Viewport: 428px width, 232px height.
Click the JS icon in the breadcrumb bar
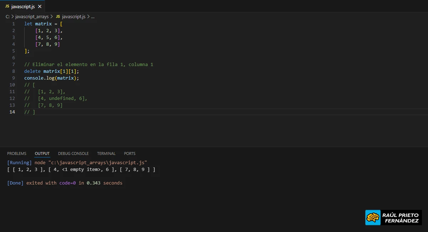[57, 16]
